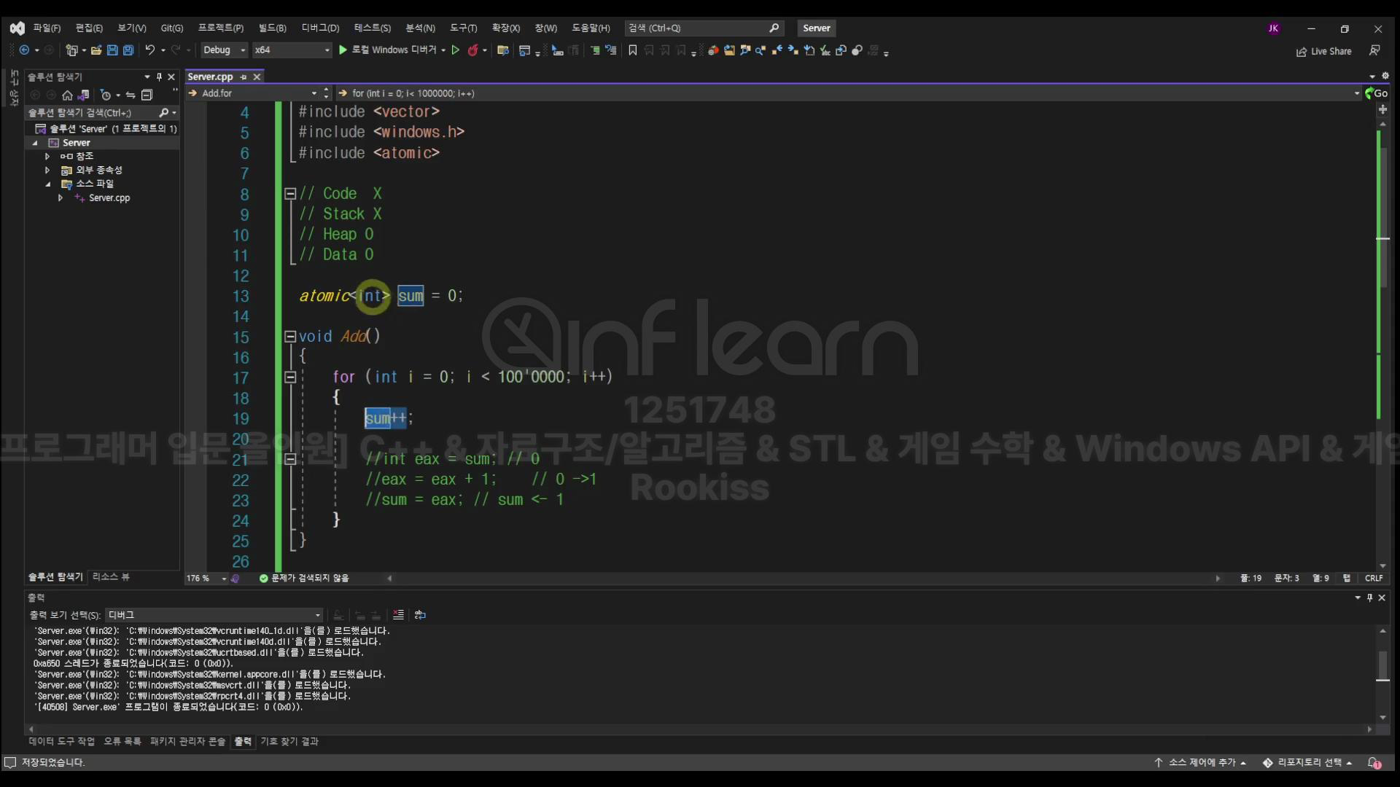1400x787 pixels.
Task: Click the toggle bookmark icon
Action: pos(632,50)
